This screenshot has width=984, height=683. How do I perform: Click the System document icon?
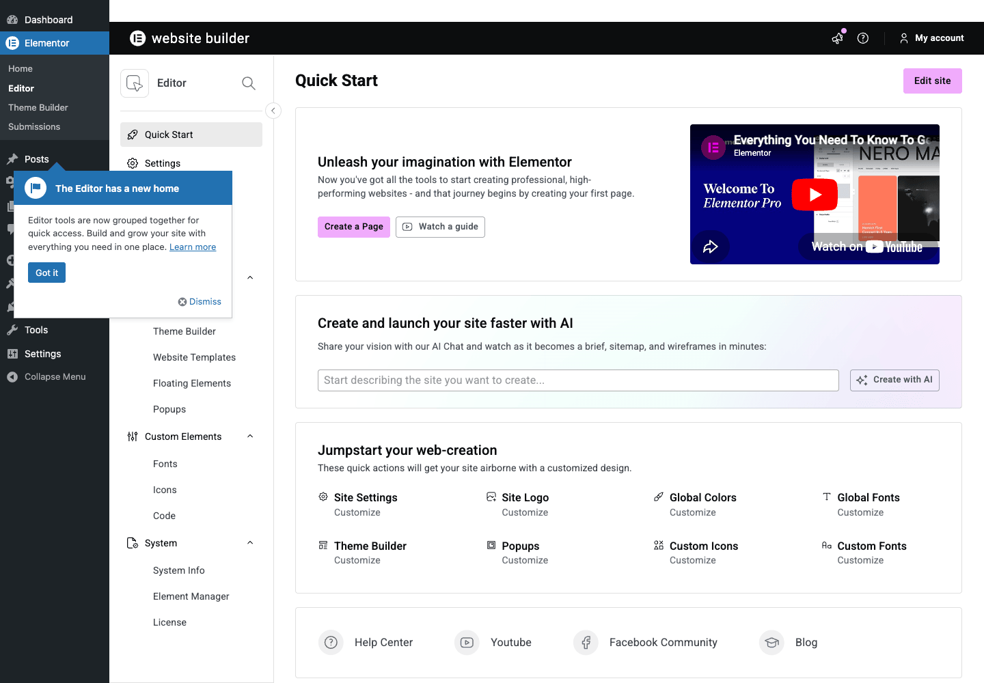tap(133, 543)
